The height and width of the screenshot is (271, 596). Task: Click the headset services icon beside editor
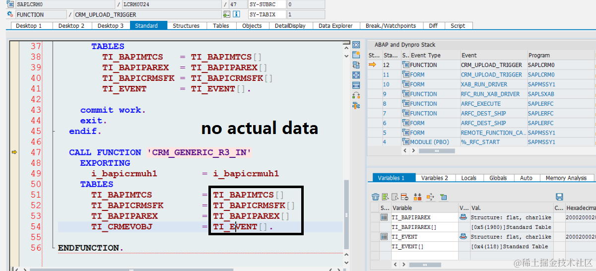point(356,95)
